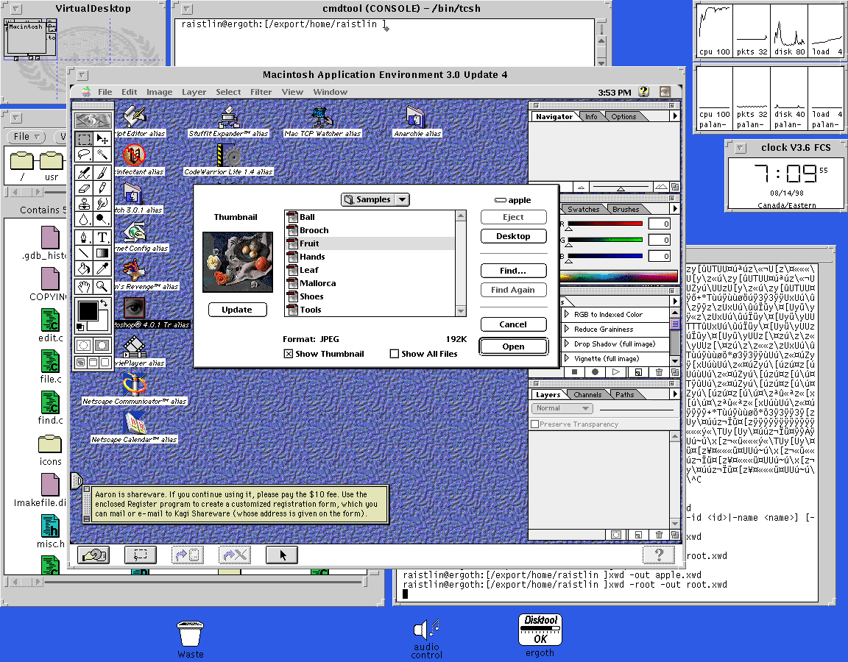Open the Layer menu
Image resolution: width=848 pixels, height=662 pixels.
pyautogui.click(x=194, y=92)
